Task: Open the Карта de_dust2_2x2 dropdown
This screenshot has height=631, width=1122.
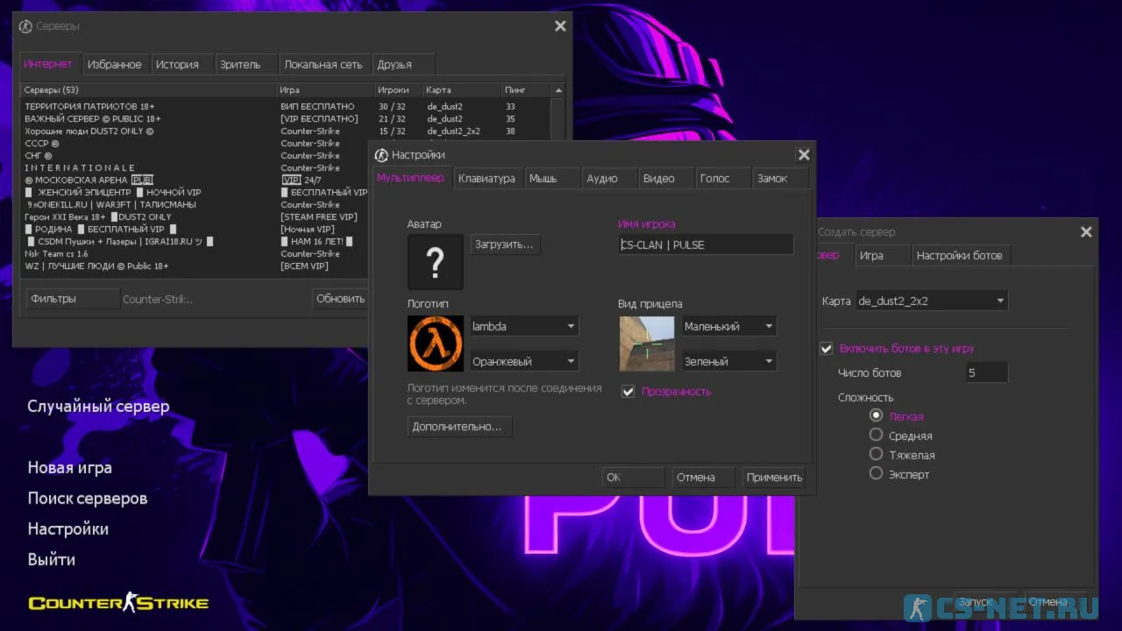Action: (x=932, y=301)
